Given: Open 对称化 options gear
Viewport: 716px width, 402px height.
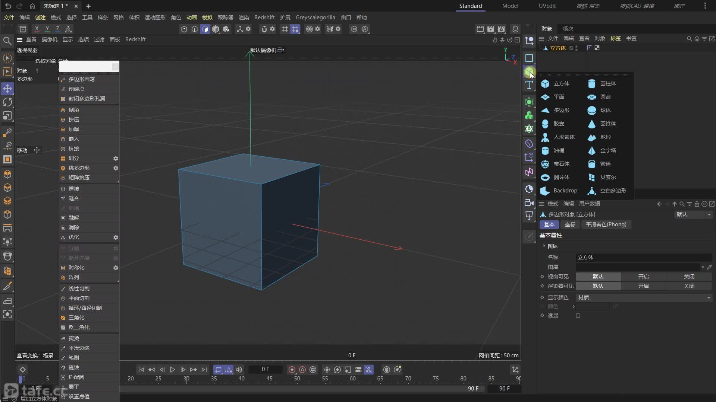Looking at the screenshot, I should click(116, 268).
